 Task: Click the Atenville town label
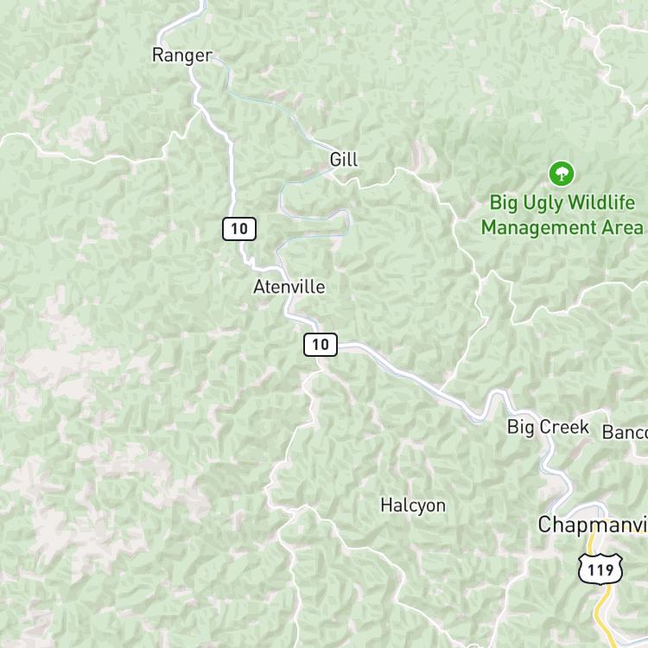(x=289, y=287)
